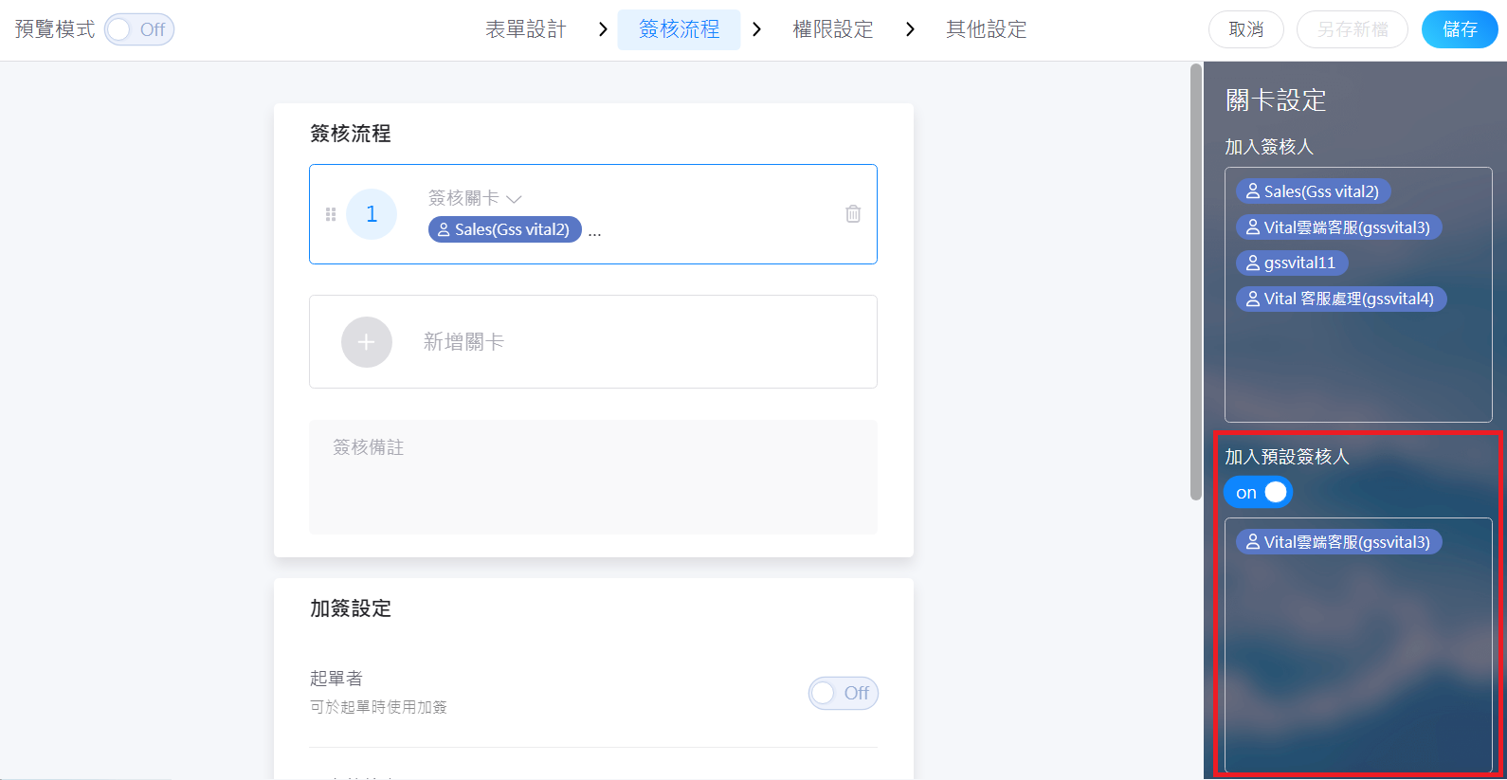Turn off the 加入預設簽核人 switch
This screenshot has height=780, width=1507.
(1259, 493)
